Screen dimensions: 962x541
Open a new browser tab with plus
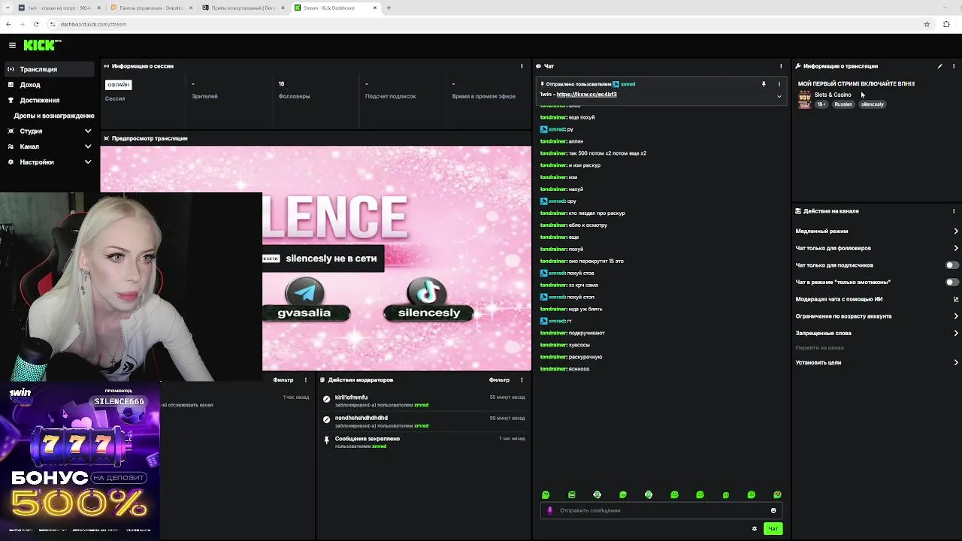pyautogui.click(x=389, y=8)
